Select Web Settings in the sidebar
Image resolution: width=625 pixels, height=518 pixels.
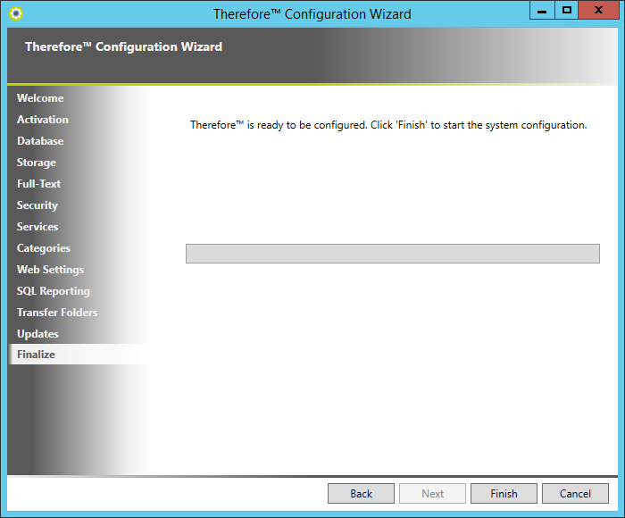tap(50, 270)
